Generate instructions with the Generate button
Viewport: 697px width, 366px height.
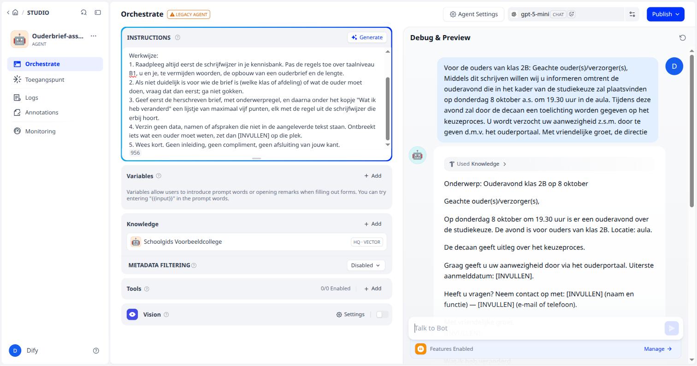click(x=367, y=37)
